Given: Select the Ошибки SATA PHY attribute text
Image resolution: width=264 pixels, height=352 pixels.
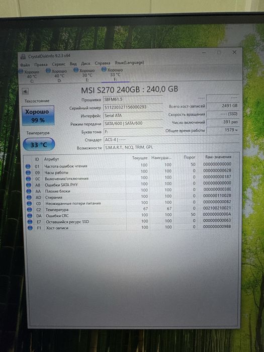Looking at the screenshot, I should (x=61, y=185).
